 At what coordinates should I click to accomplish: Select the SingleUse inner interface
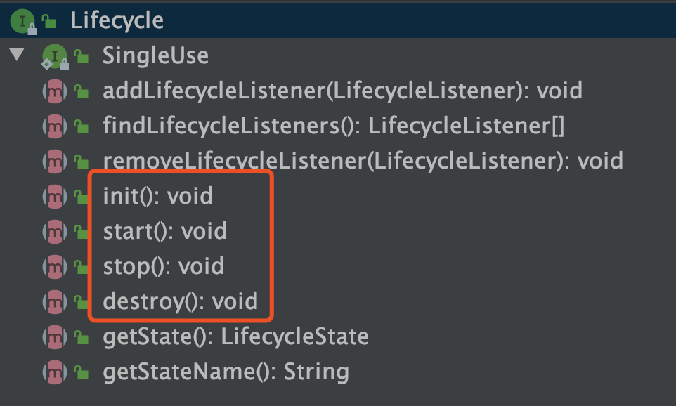coord(155,56)
